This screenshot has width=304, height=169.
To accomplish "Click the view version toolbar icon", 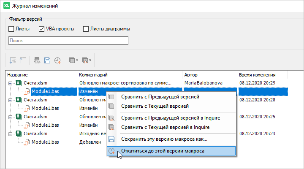I will point(37,60).
